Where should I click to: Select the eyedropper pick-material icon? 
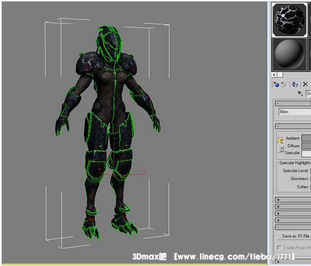(x=300, y=93)
